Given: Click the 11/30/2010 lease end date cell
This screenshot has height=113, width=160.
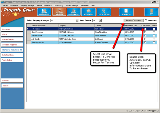Looking at the screenshot, I should (x=132, y=39).
